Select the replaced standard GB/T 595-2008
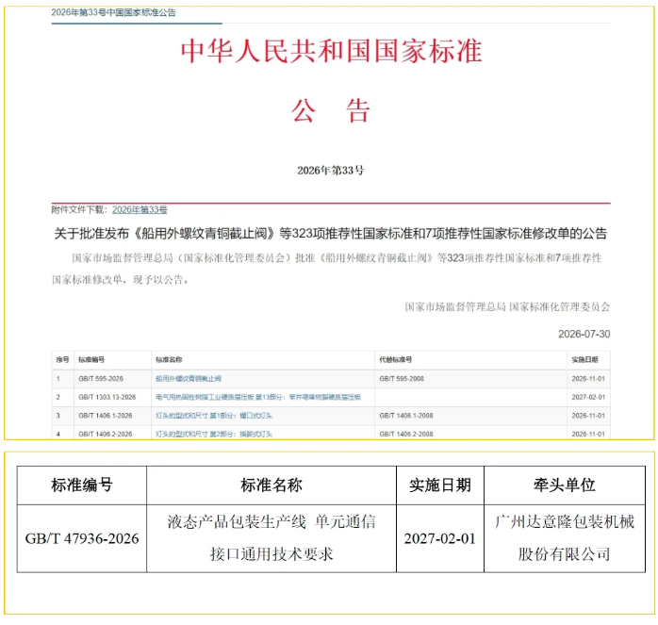The height and width of the screenshot is (625, 658). 402,379
